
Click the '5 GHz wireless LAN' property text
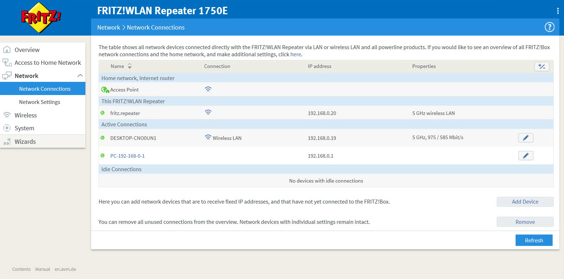tap(433, 113)
